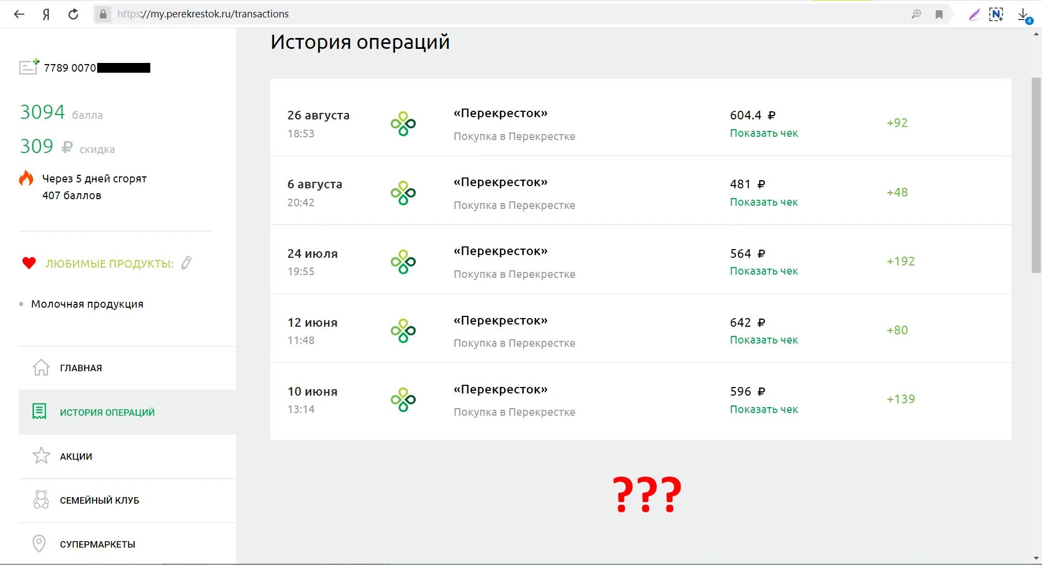This screenshot has height=565, width=1042.
Task: Open the ГЛАВНАЯ menu item
Action: click(128, 368)
